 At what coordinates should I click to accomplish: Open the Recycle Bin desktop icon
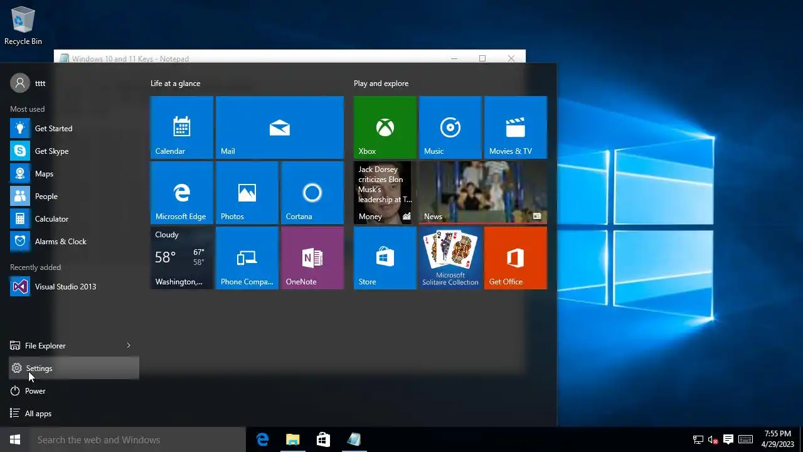pos(23,26)
